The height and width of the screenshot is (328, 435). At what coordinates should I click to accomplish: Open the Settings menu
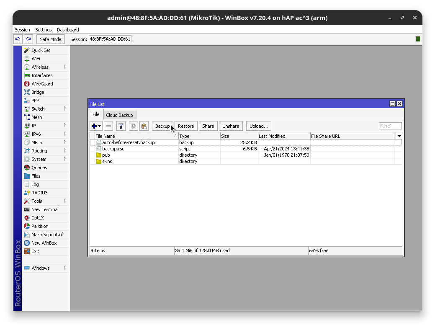coord(43,30)
